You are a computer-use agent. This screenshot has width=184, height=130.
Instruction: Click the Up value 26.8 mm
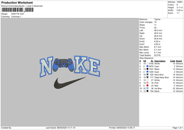tap(158, 36)
